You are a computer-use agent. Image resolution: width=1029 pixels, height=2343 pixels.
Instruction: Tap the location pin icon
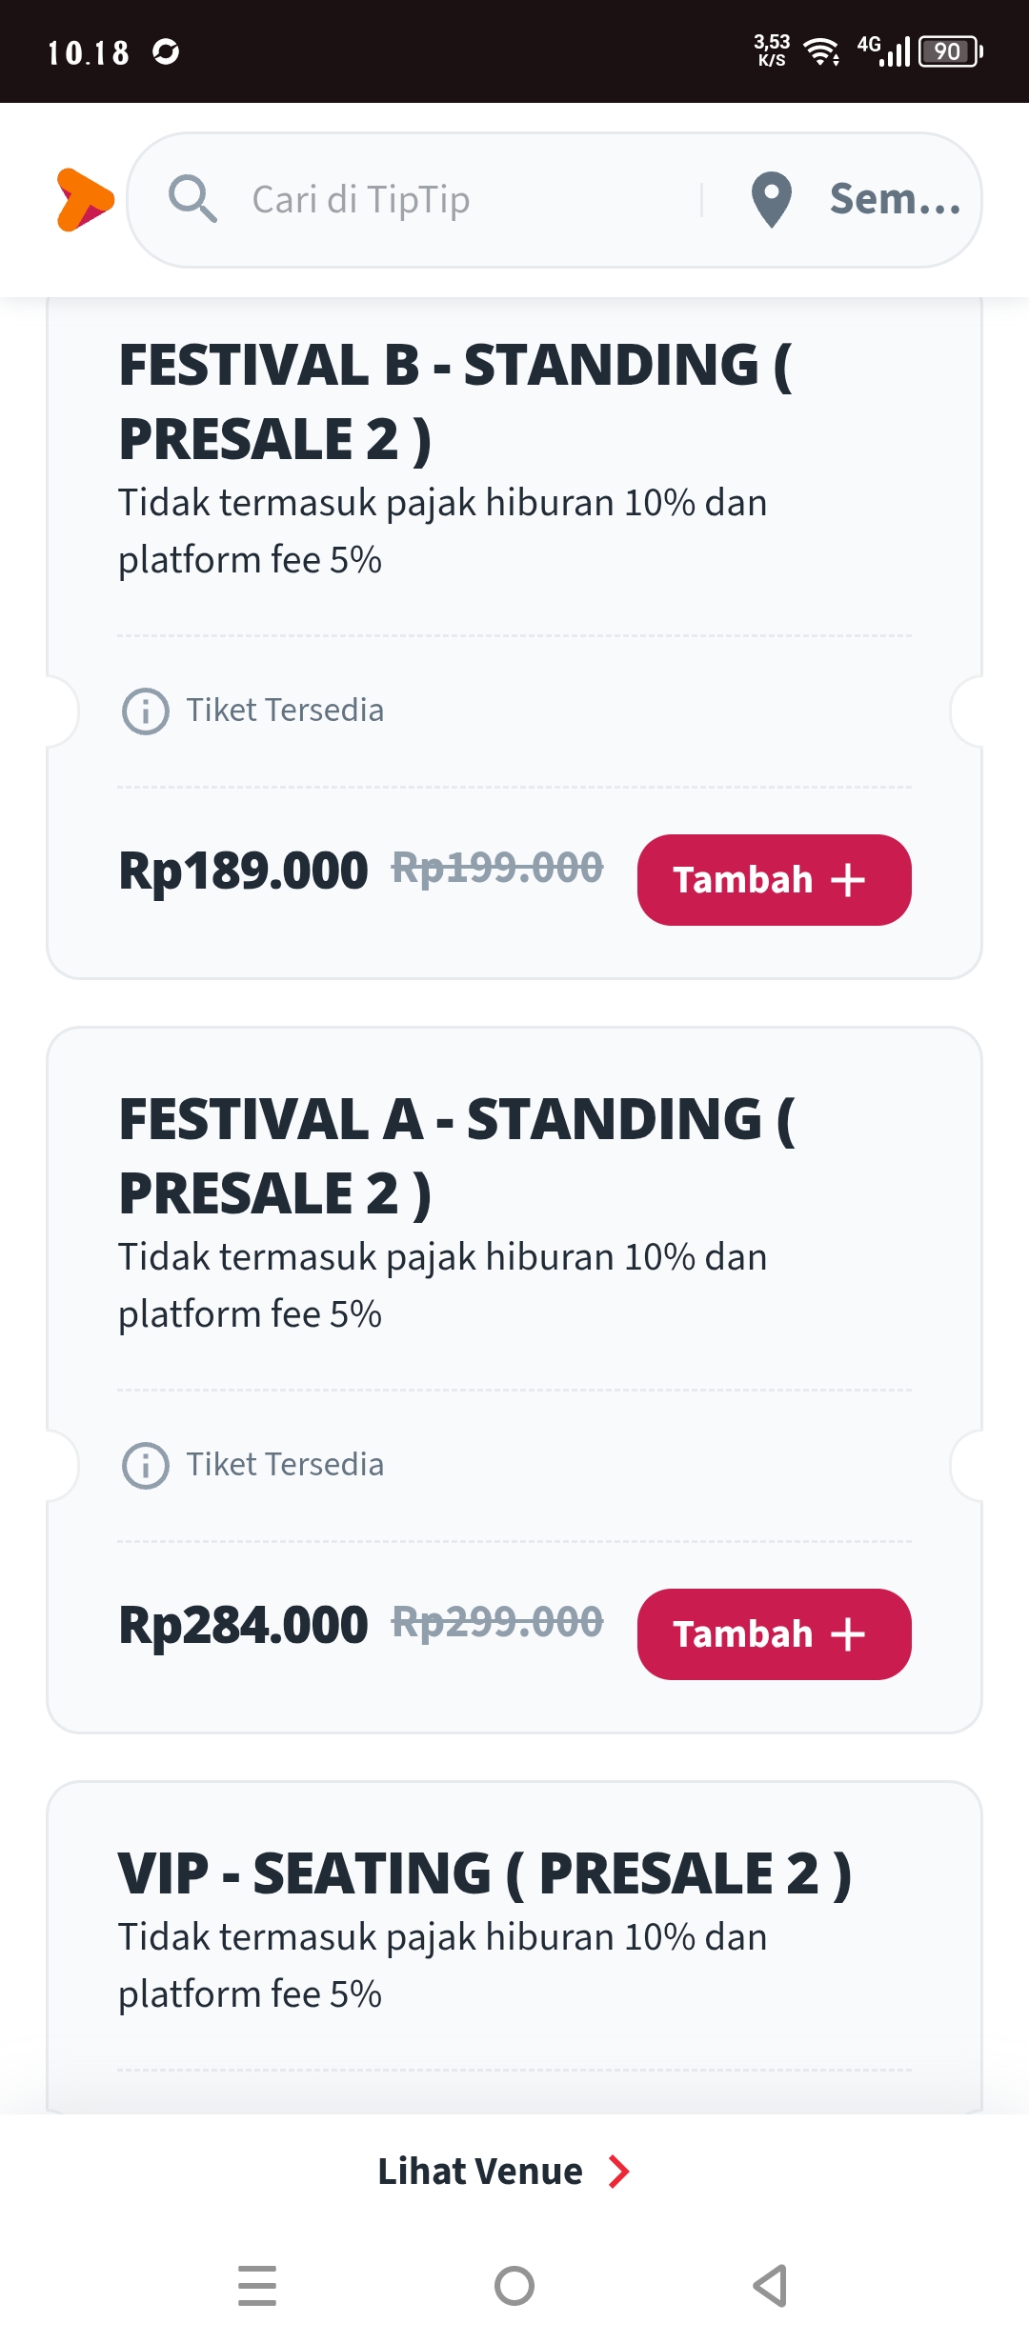[x=771, y=200]
